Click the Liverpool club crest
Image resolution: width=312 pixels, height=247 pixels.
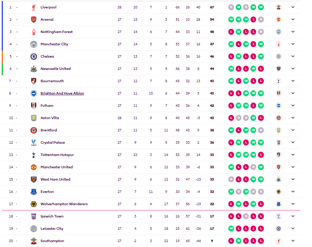(x=34, y=7)
